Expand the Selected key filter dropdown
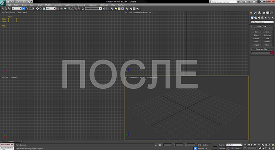This screenshot has width=275, height=150. pyautogui.click(x=234, y=145)
